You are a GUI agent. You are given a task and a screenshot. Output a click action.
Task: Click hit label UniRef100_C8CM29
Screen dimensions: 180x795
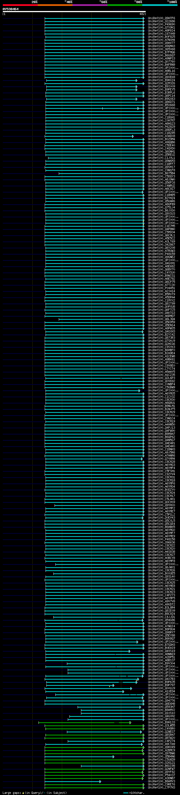coord(161,412)
